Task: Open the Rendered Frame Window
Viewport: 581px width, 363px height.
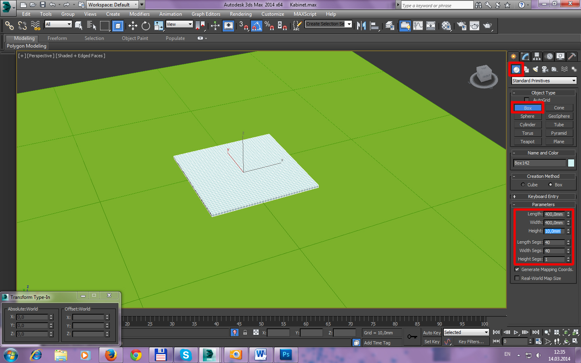Action: 474,26
